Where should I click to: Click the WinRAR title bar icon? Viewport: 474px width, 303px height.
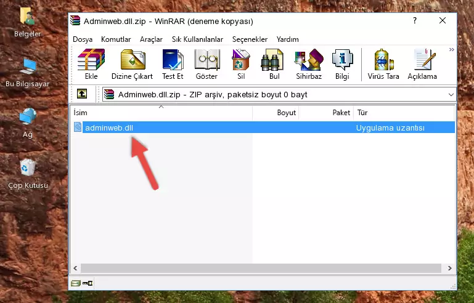coord(75,20)
